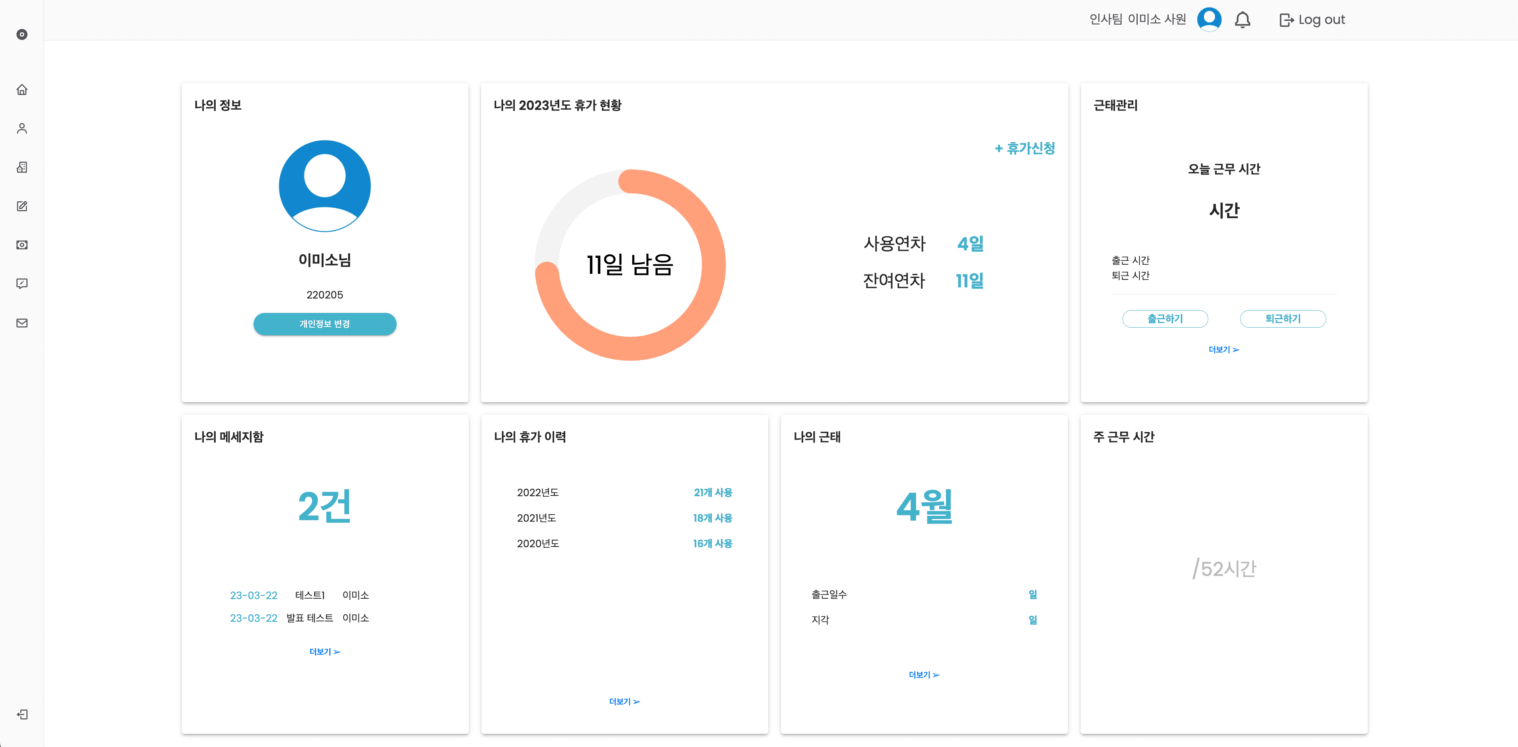This screenshot has width=1518, height=747.
Task: Expand 더보기 in 나의 휴가 이력 card
Action: [x=624, y=702]
